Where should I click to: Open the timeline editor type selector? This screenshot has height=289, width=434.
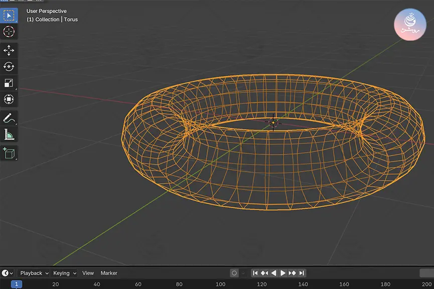point(7,273)
